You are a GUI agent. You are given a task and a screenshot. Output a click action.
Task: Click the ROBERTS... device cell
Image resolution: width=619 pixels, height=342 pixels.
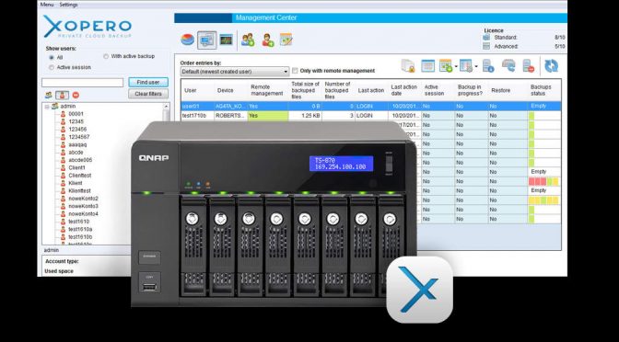pyautogui.click(x=231, y=116)
